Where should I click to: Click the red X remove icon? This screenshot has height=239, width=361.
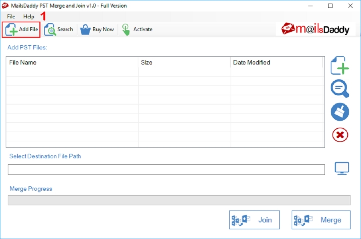coord(340,135)
